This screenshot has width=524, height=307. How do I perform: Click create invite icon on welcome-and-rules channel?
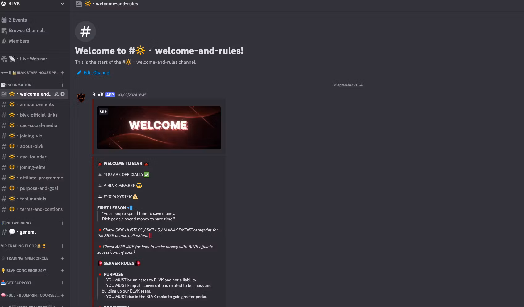pos(56,94)
